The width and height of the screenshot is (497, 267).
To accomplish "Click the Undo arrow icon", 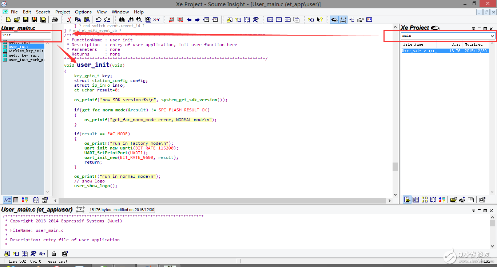I will (99, 20).
